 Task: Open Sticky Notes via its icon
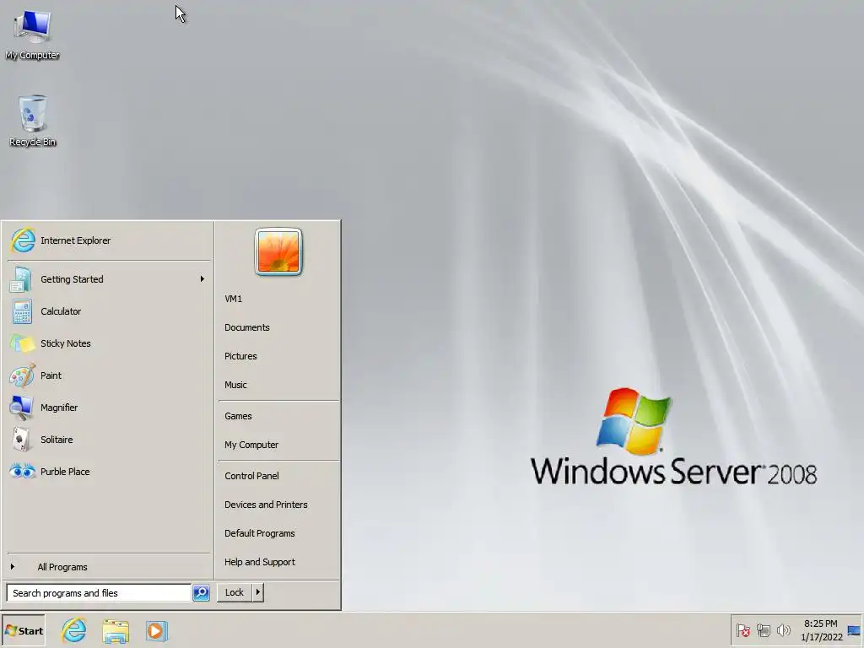(x=22, y=343)
